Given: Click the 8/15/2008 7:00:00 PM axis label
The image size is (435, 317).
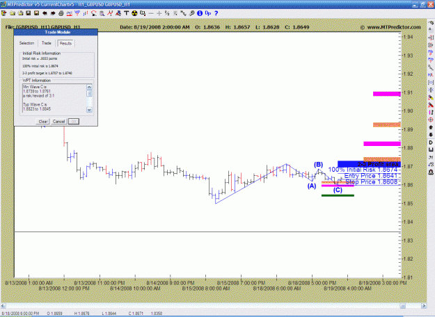Looking at the screenshot, I should 241,283.
